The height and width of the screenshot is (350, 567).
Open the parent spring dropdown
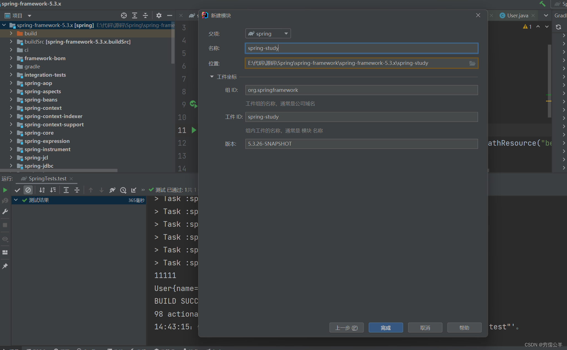tap(268, 34)
